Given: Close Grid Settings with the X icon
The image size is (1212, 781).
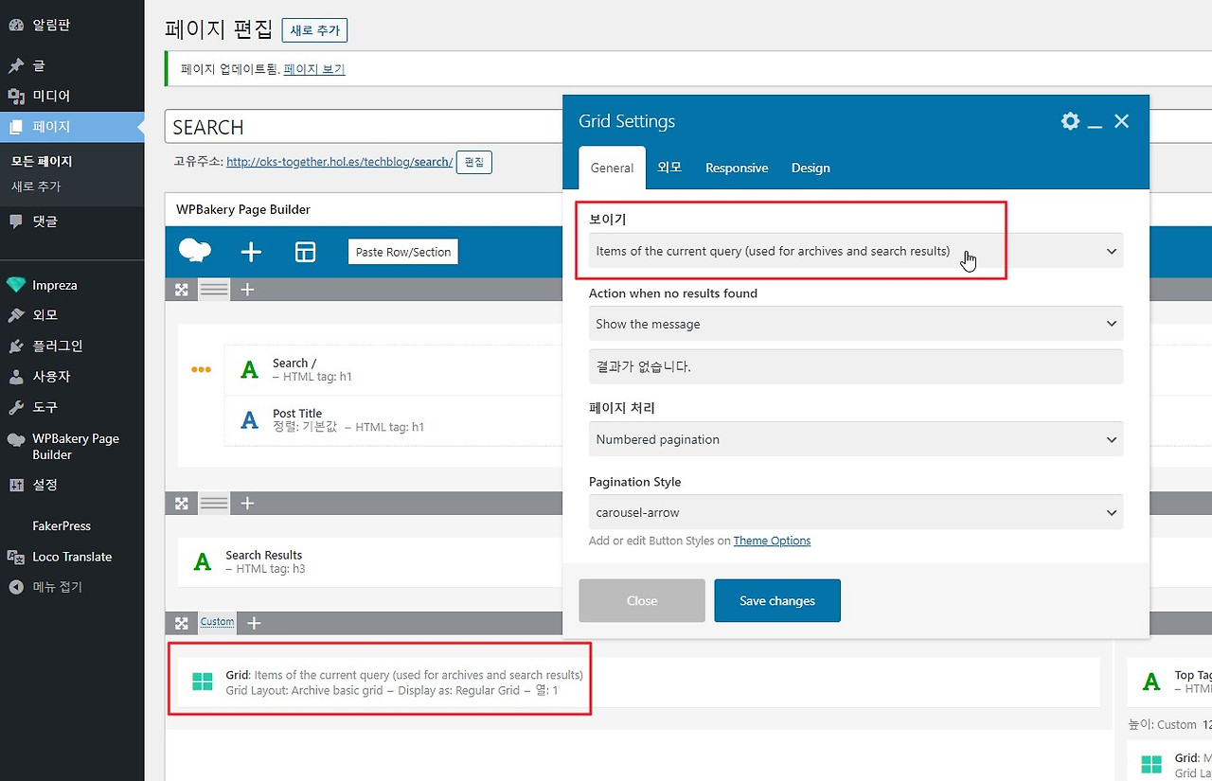Looking at the screenshot, I should pyautogui.click(x=1122, y=121).
